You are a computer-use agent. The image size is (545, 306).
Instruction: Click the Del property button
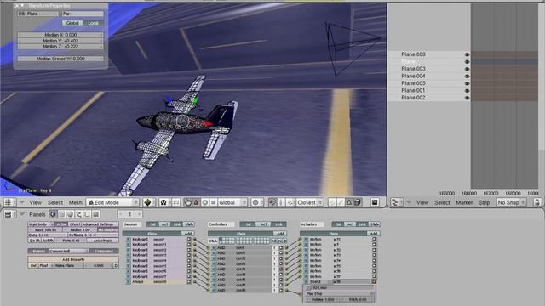pyautogui.click(x=33, y=265)
